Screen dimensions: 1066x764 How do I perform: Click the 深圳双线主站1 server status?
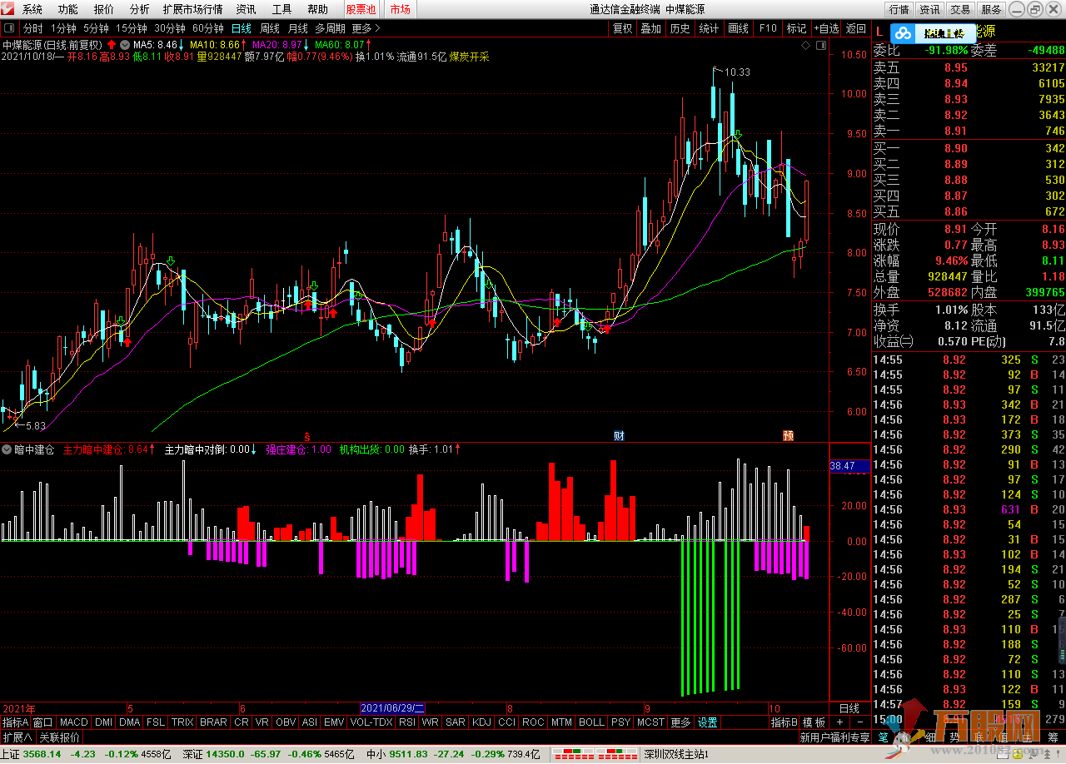coord(675,754)
